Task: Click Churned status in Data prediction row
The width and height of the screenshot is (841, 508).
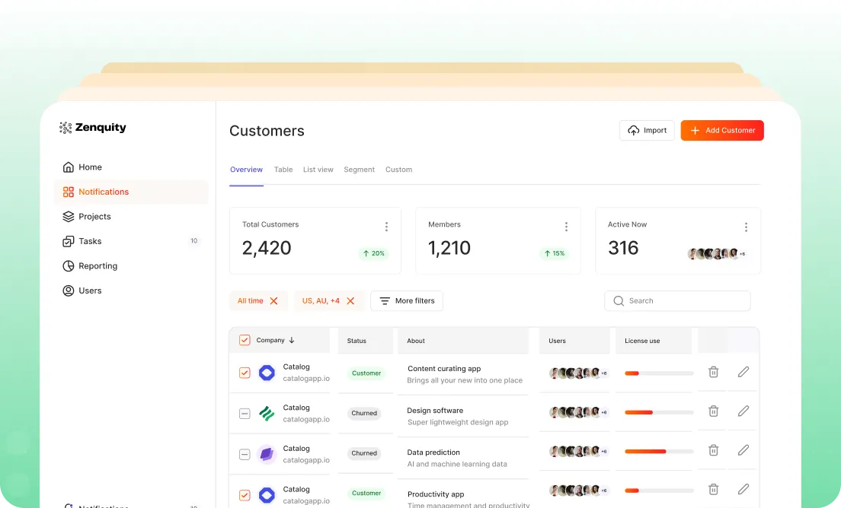Action: 364,453
